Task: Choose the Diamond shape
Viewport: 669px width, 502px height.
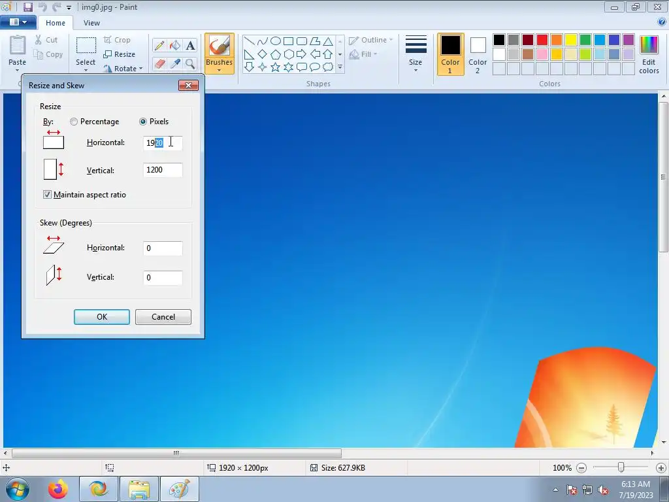Action: pyautogui.click(x=263, y=54)
